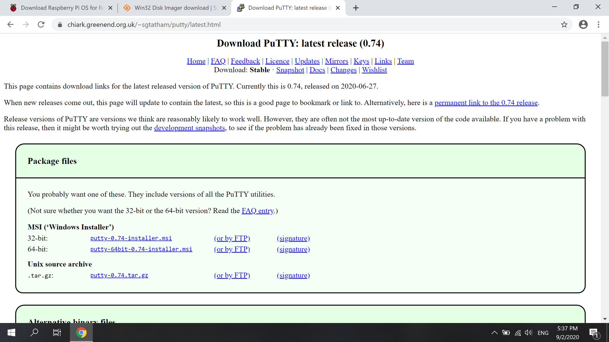This screenshot has width=609, height=342.
Task: Open the volume speaker tray icon
Action: (528, 333)
